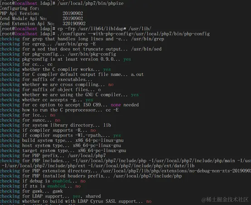Screen dimensions: 251x205
Task: Click red no after cross compiling check
Action: click(111, 85)
